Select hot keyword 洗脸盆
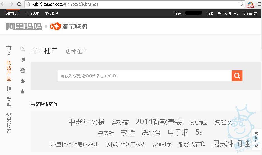Viewport: 262px width, 155px height. [x=151, y=133]
